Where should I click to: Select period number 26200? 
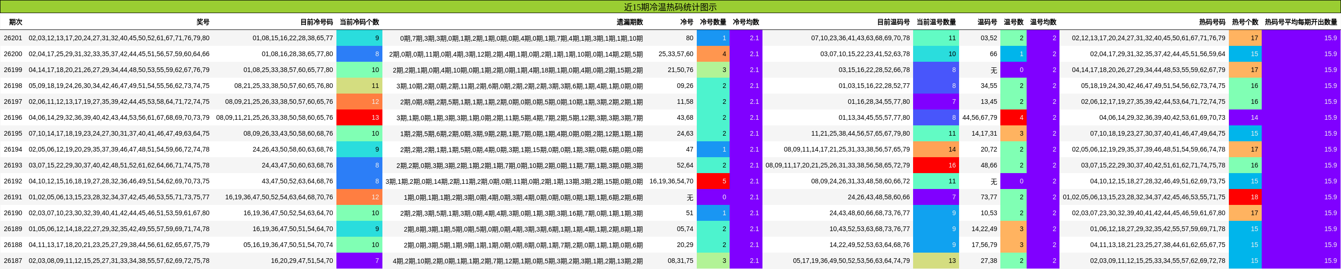coord(13,54)
